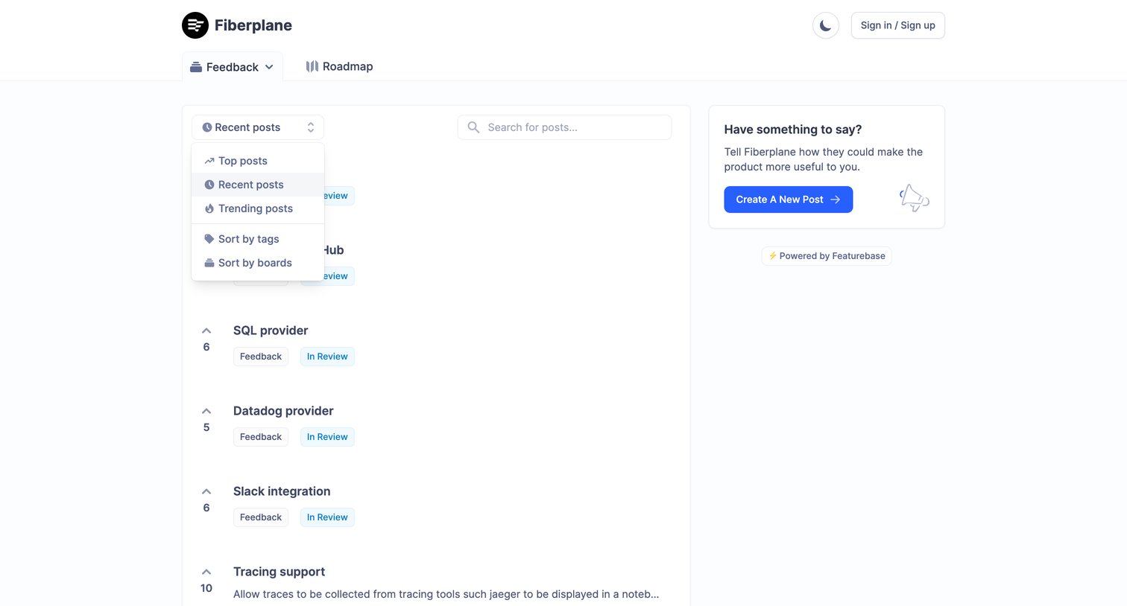Upvote the Tracing support post
1127x606 pixels.
pos(206,572)
